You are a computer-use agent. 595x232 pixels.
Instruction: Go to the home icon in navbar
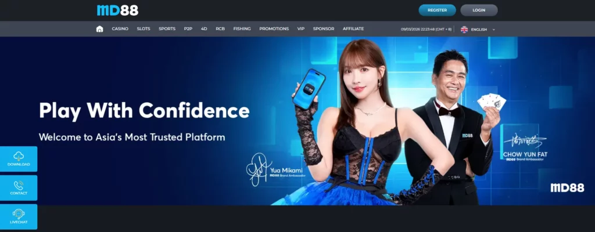coord(100,29)
